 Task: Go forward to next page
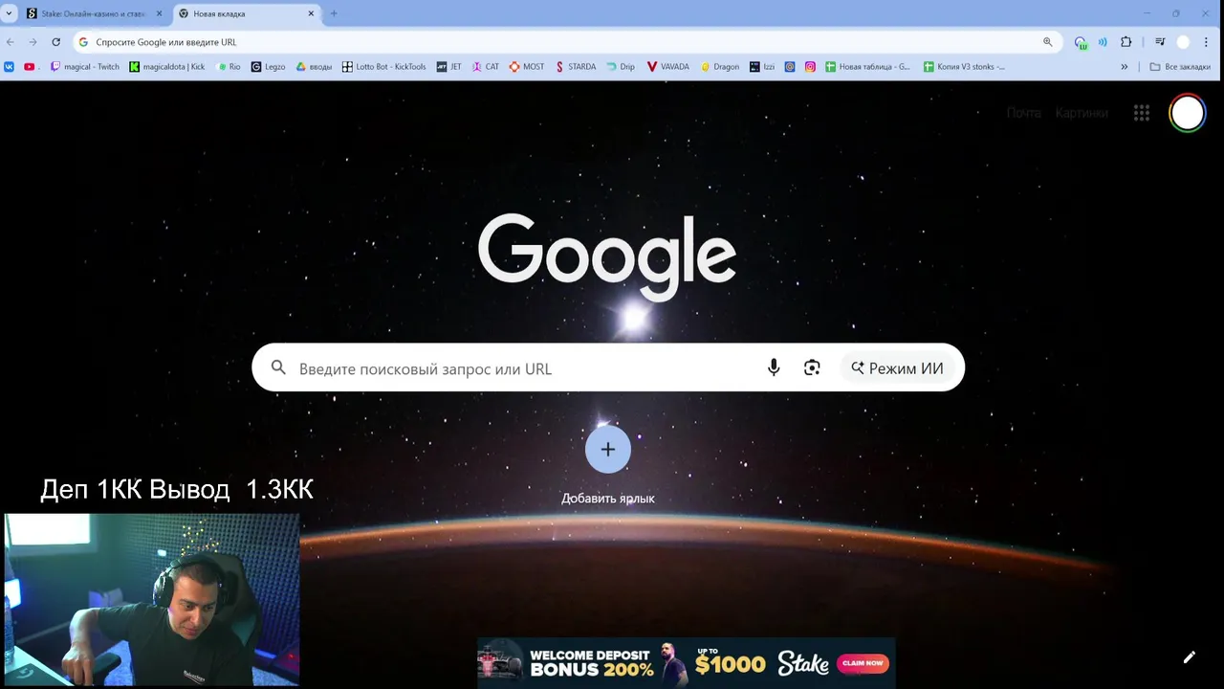(33, 42)
